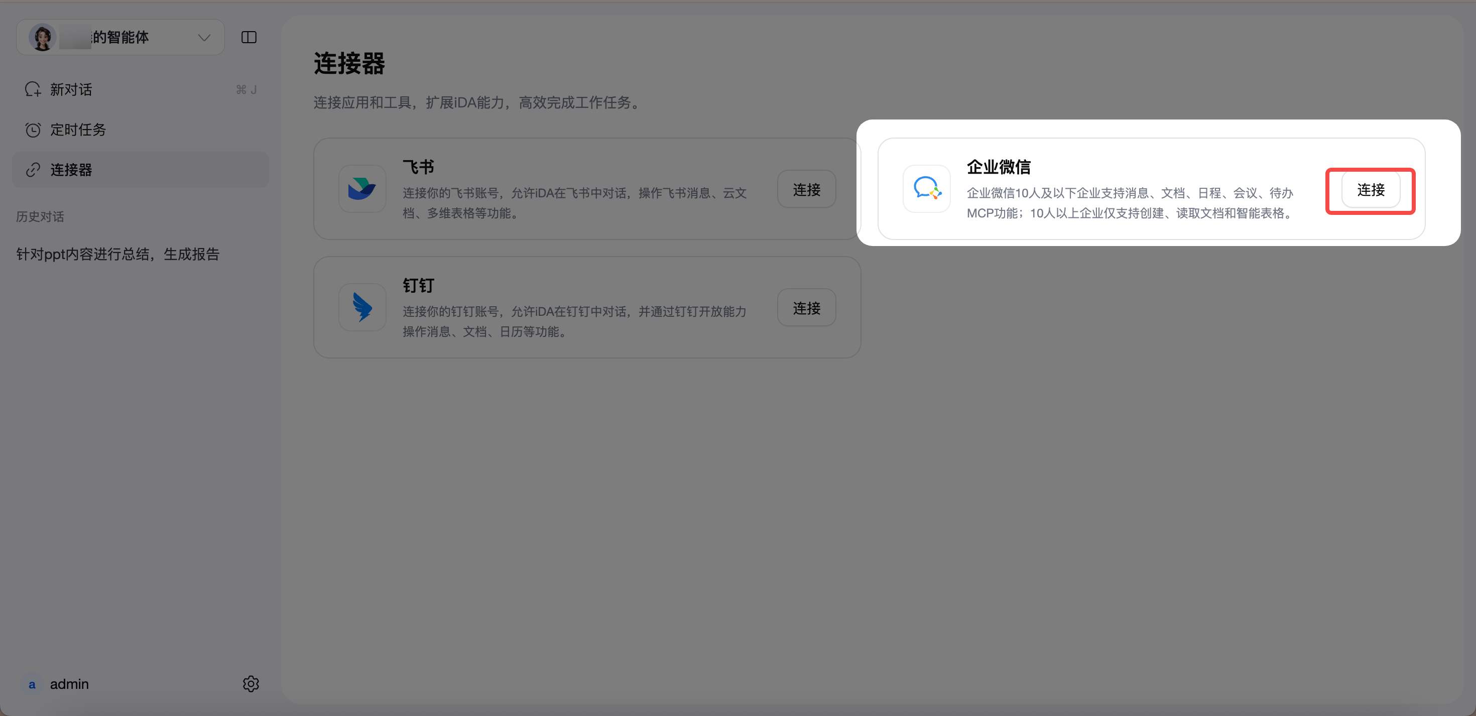Viewport: 1476px width, 716px height.
Task: Connect the 钉钉 connector
Action: point(806,308)
